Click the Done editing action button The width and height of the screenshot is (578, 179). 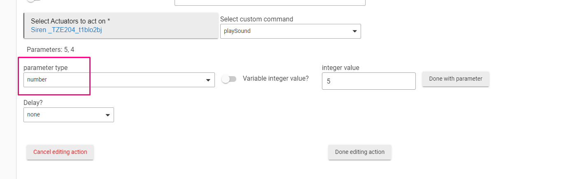(360, 152)
